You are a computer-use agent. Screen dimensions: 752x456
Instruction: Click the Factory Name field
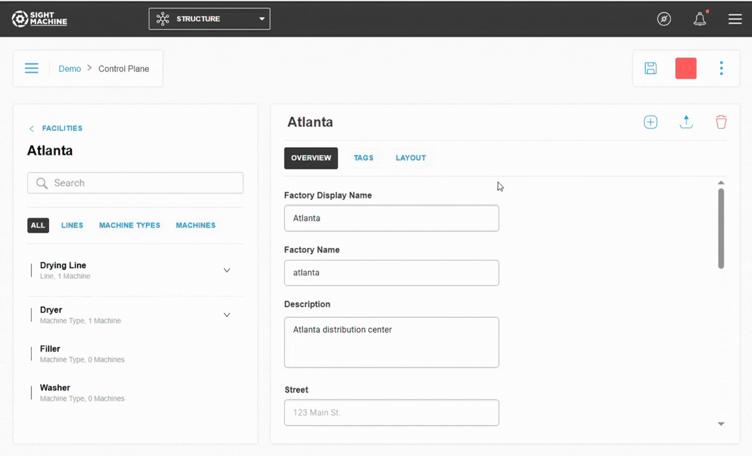(x=391, y=273)
